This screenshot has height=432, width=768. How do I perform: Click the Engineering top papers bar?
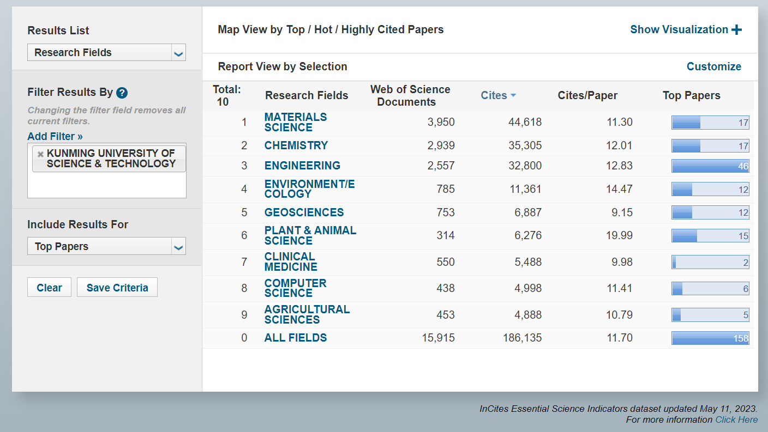(x=710, y=166)
